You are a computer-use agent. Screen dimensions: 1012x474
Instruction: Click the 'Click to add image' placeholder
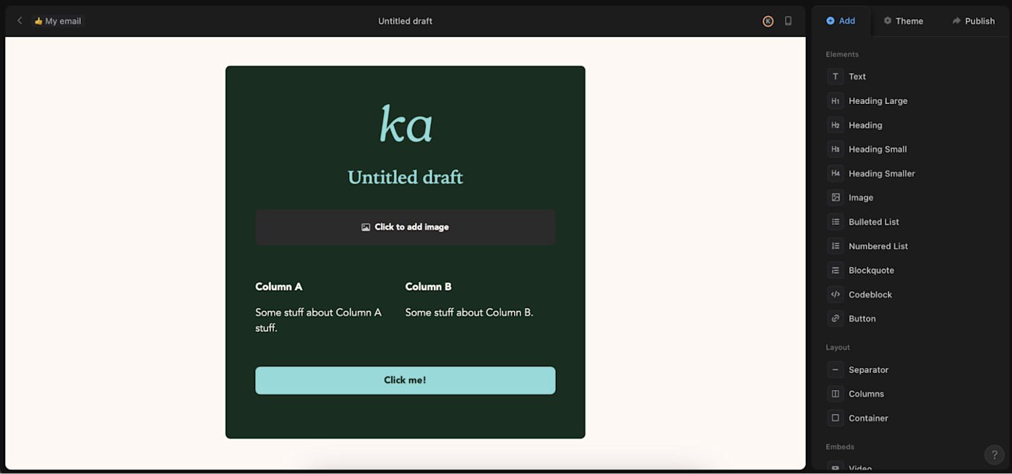(406, 227)
